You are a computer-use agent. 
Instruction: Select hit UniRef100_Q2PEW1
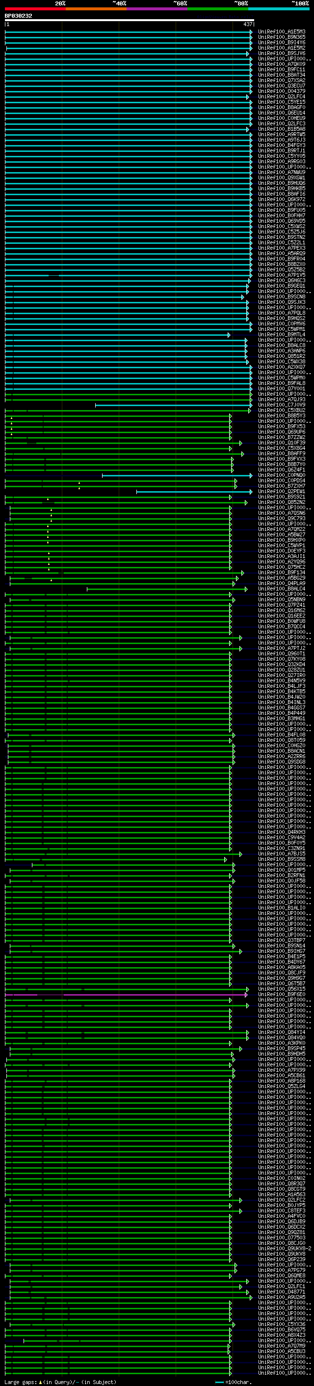tap(282, 491)
